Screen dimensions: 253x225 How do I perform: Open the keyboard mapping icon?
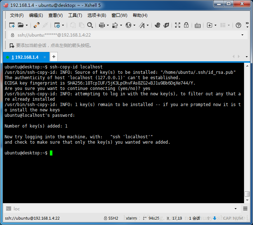click(x=198, y=25)
